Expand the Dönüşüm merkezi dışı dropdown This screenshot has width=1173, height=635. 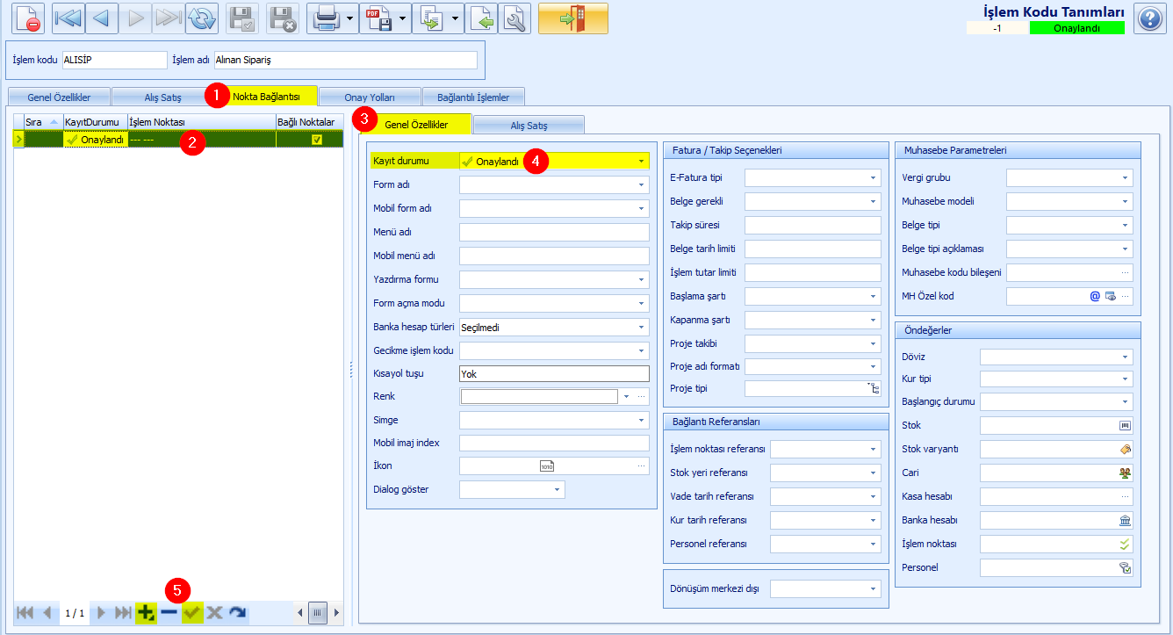[874, 588]
